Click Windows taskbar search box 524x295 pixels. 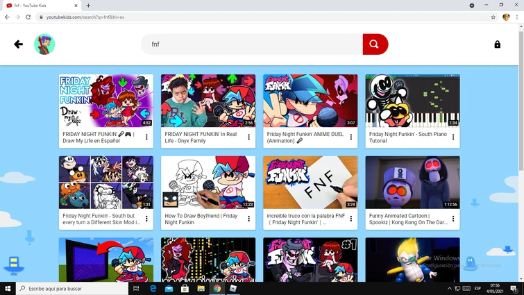(72, 288)
